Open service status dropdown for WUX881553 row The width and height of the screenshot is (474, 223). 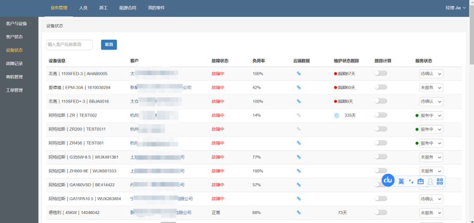(431, 171)
